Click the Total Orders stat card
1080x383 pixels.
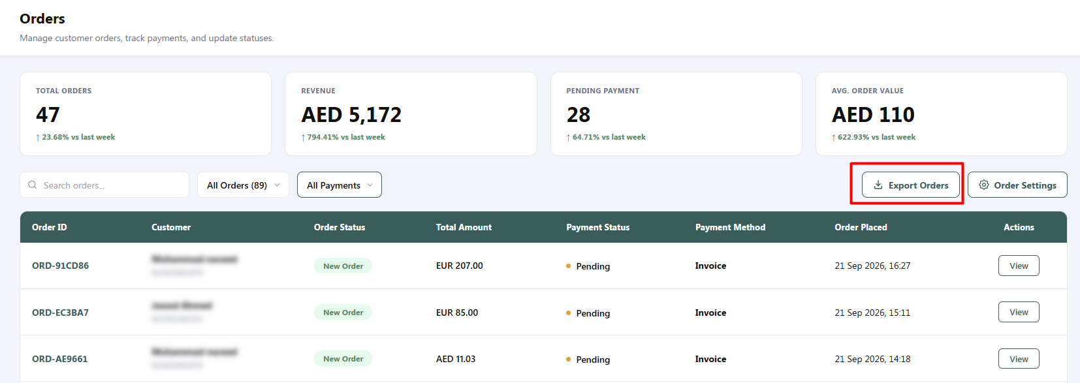tap(146, 114)
